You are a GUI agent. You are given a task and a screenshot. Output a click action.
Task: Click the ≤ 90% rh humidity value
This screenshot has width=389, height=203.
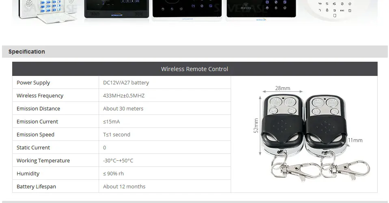(x=113, y=173)
